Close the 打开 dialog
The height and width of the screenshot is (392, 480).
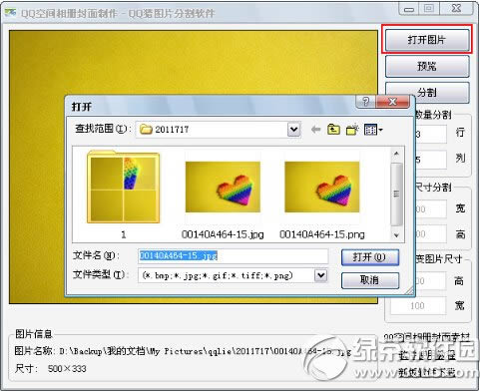(x=392, y=102)
